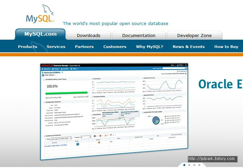Jump to the fourth carousel slide dot
Image resolution: width=243 pixels, height=168 pixels.
coord(199,165)
